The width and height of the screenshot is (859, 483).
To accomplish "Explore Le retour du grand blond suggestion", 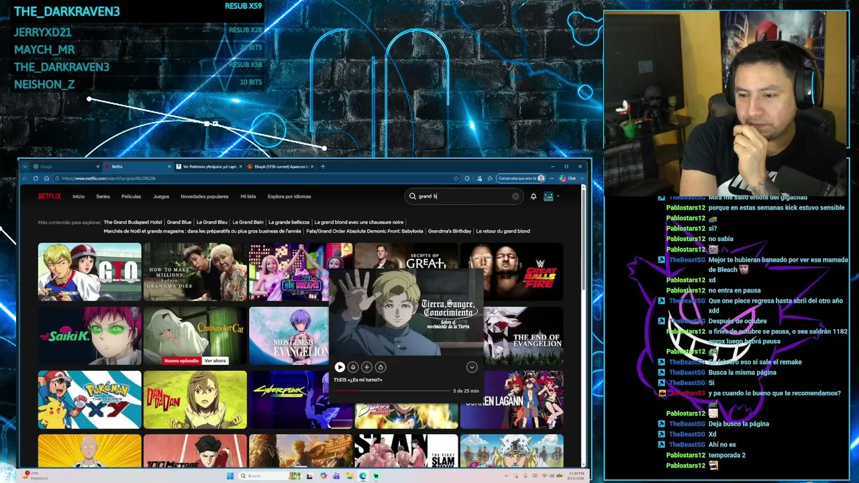I will (503, 231).
